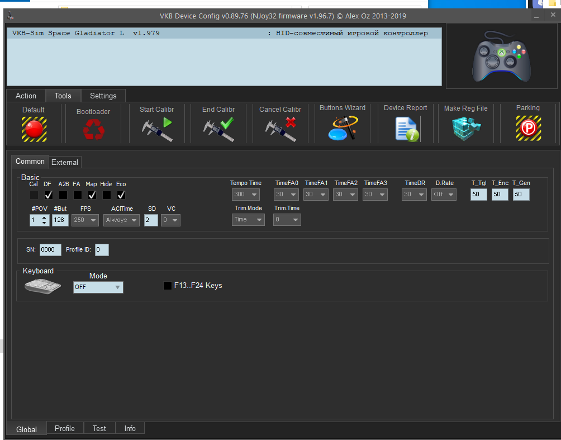Select the Tools tab

click(x=63, y=96)
